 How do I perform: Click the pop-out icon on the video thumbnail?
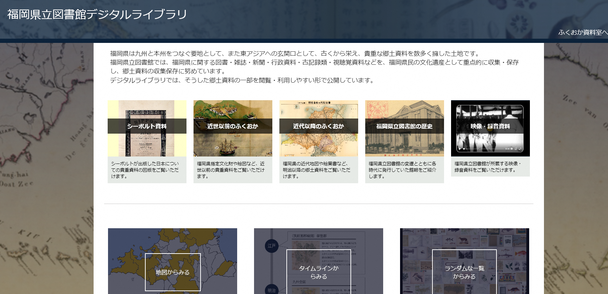[516, 149]
